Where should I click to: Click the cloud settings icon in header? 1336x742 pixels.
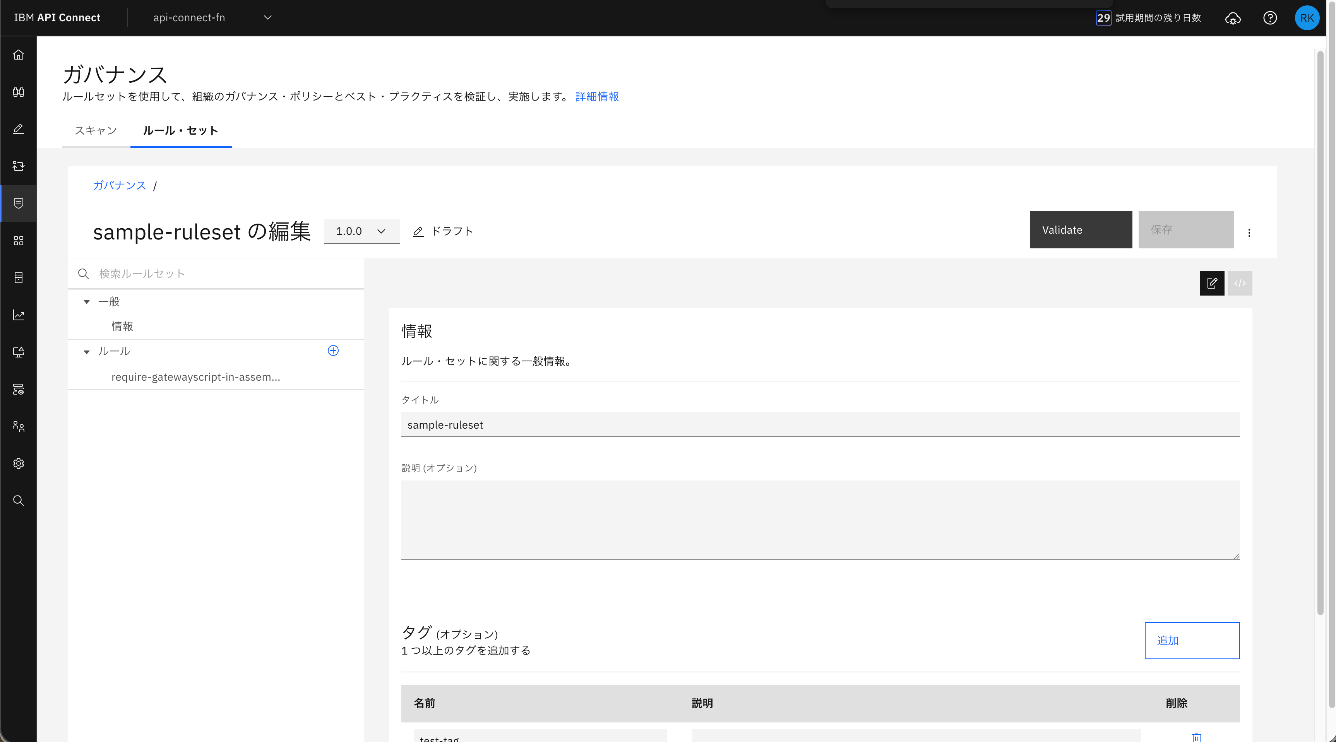pos(1233,18)
